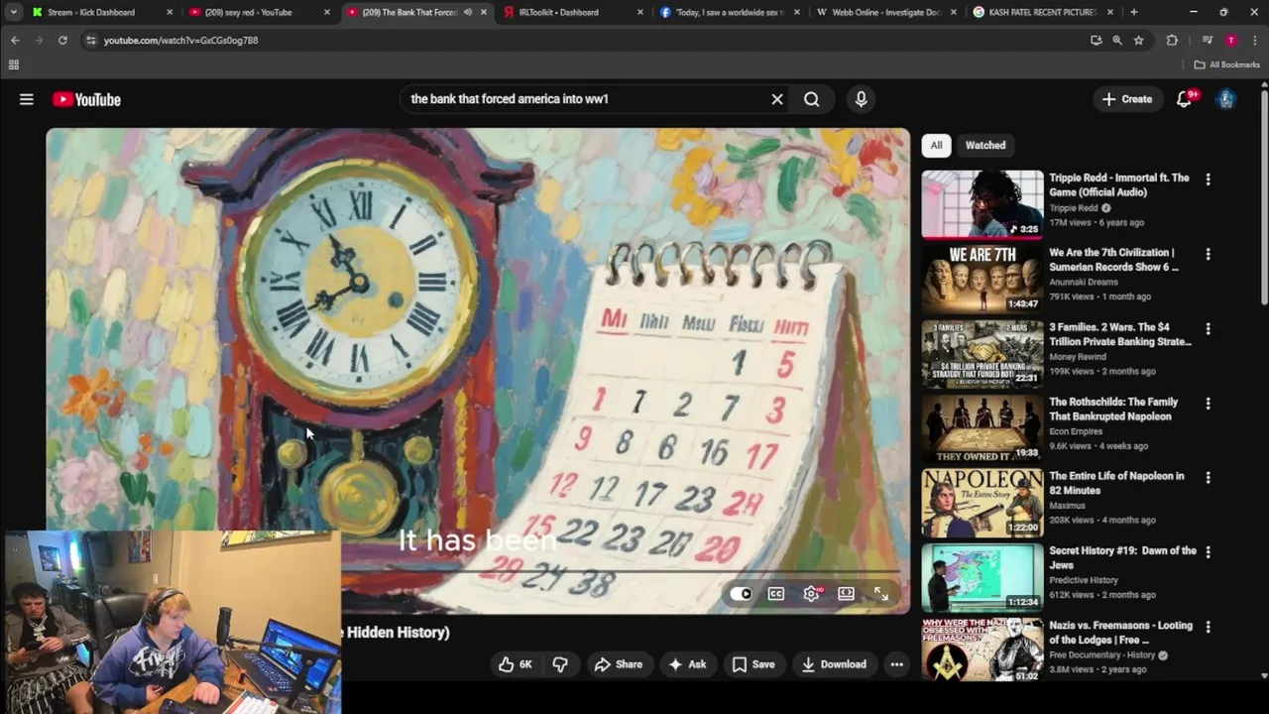Open install/cast icon in address bar

click(1096, 40)
